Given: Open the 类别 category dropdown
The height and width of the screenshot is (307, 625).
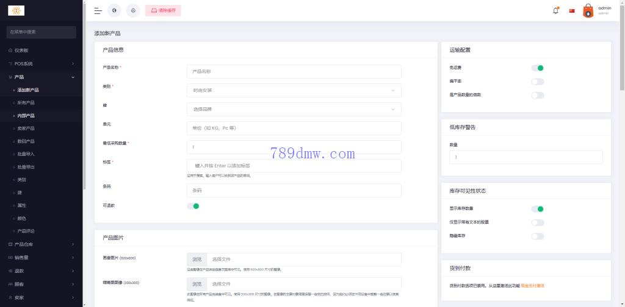Looking at the screenshot, I should 294,90.
